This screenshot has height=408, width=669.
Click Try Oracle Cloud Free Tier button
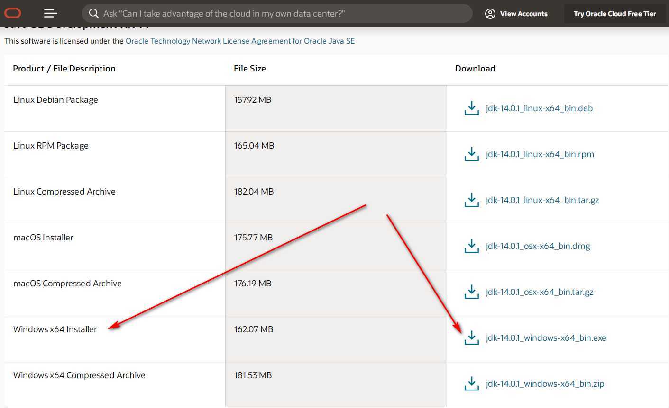click(x=615, y=14)
